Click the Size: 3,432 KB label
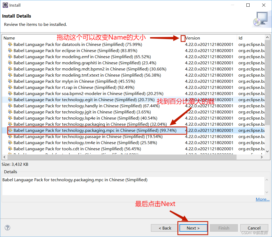272x237 pixels. click(x=15, y=164)
